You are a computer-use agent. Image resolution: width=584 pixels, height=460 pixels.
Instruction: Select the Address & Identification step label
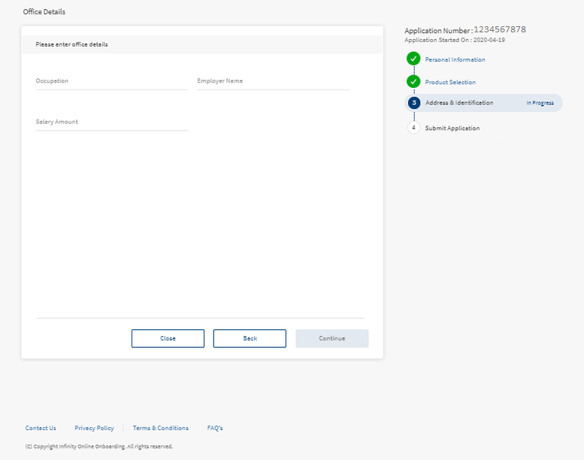tap(459, 103)
